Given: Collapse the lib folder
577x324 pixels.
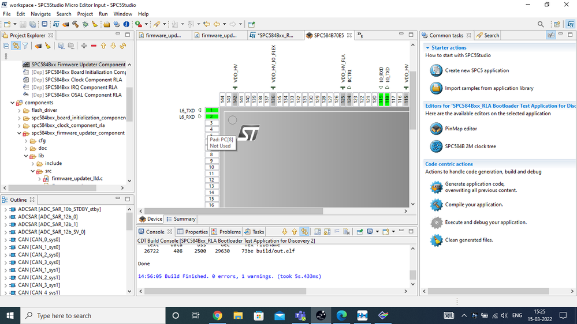Looking at the screenshot, I should tap(26, 156).
